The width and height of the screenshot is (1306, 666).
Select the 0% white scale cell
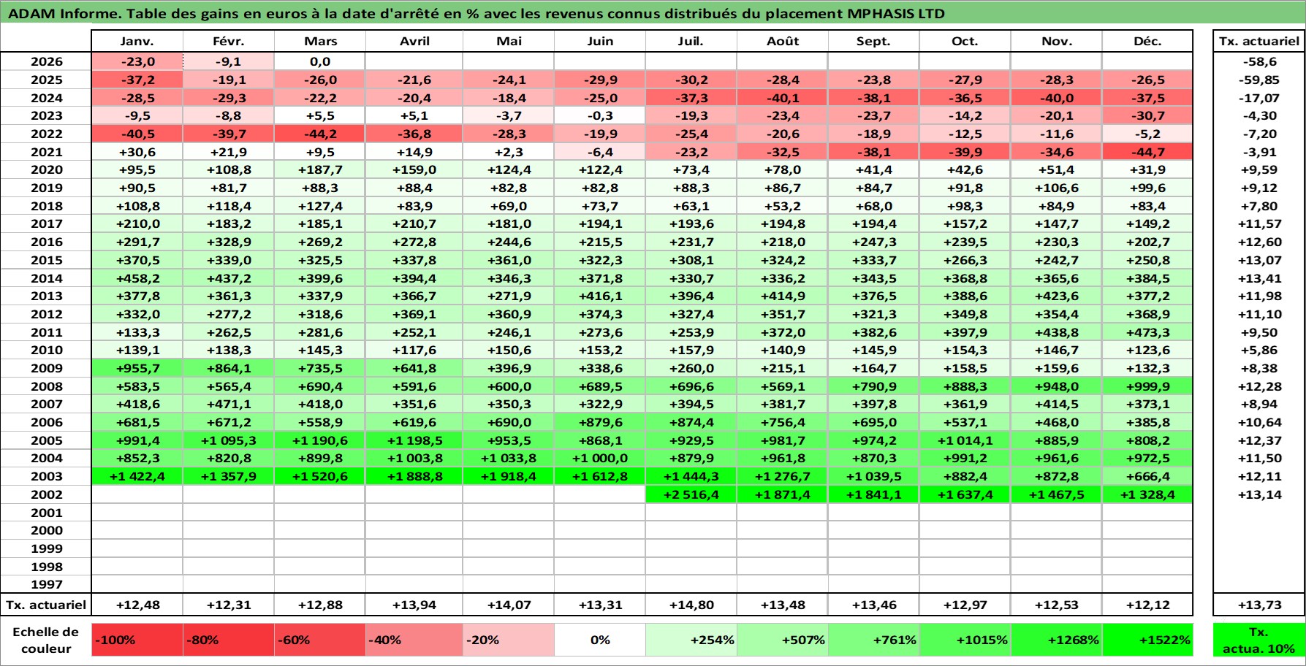pyautogui.click(x=600, y=640)
